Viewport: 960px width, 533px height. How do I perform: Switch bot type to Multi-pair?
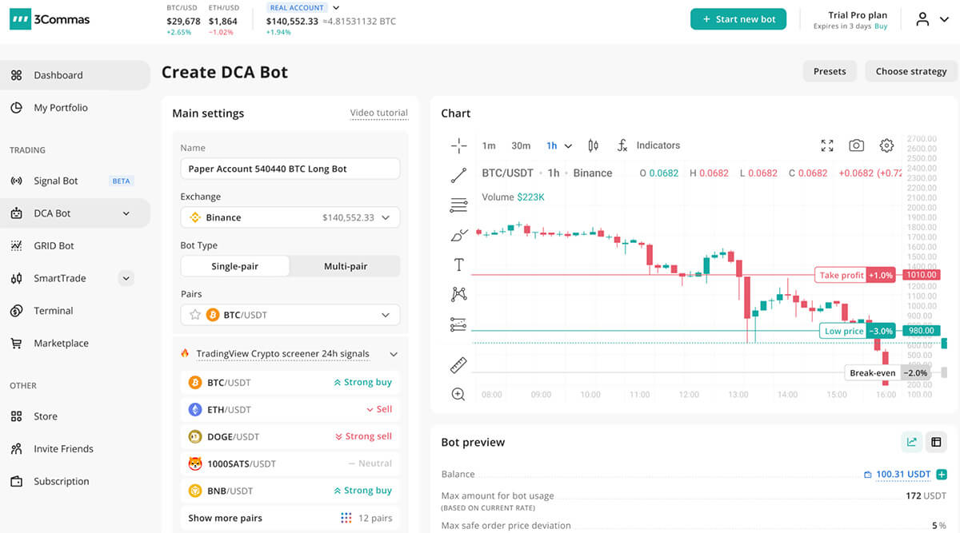pos(345,266)
